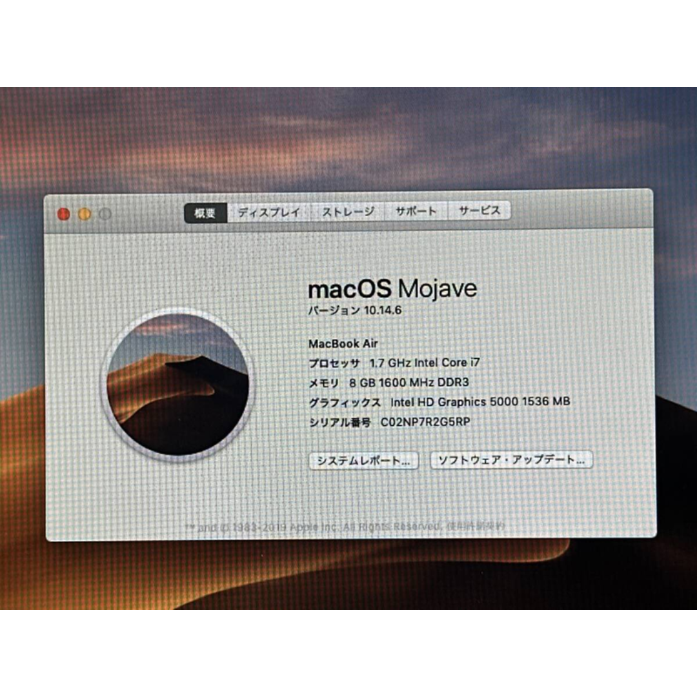Click the 使用許諾契約 license link
The image size is (697, 697).
[x=476, y=526]
